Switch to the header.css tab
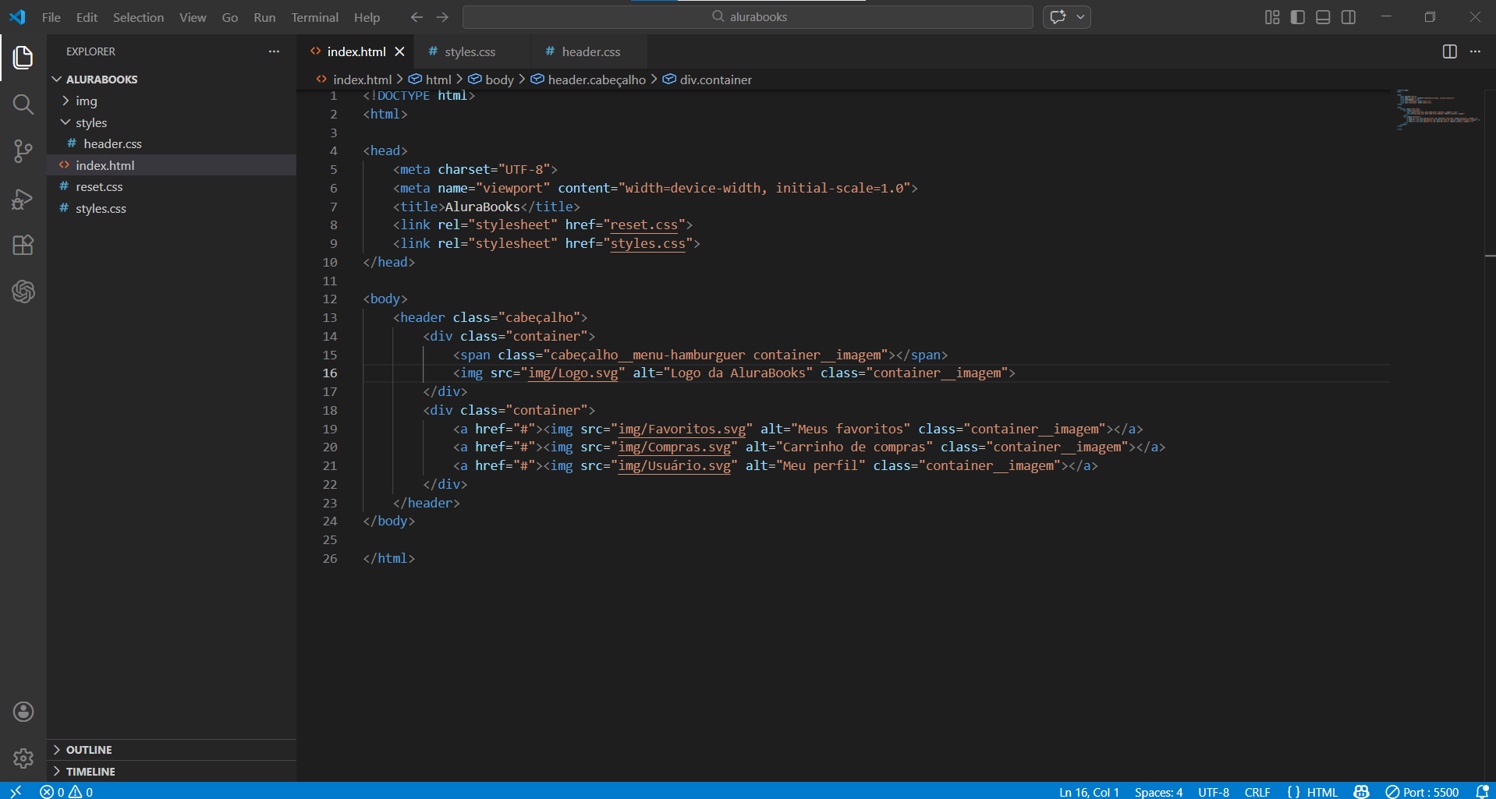 590,51
